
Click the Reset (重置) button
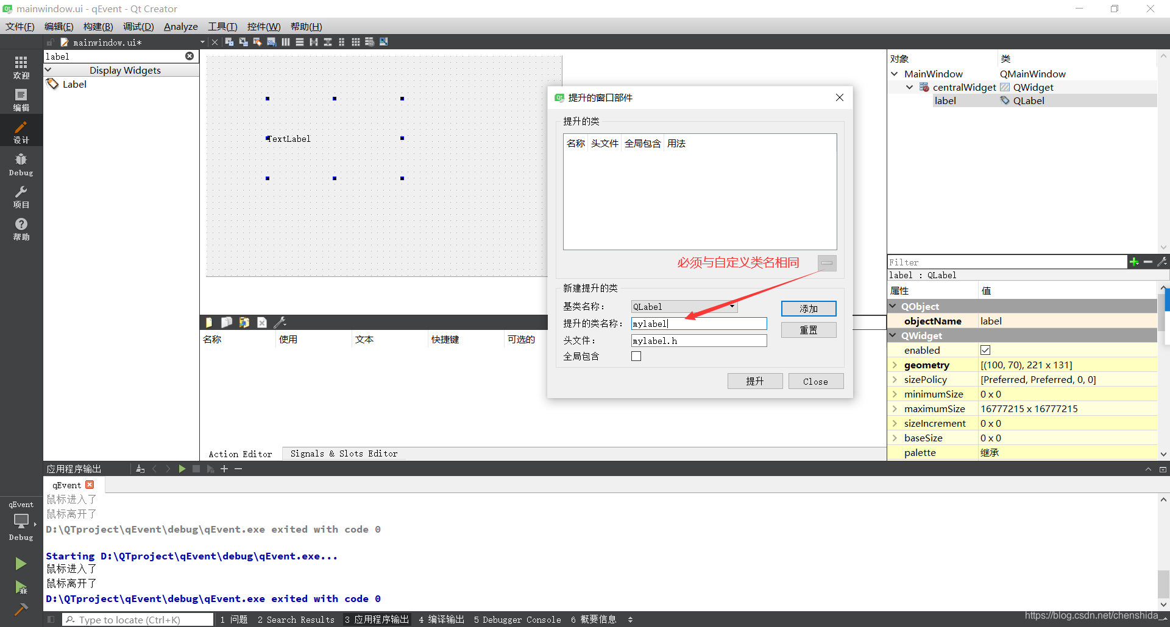click(809, 330)
